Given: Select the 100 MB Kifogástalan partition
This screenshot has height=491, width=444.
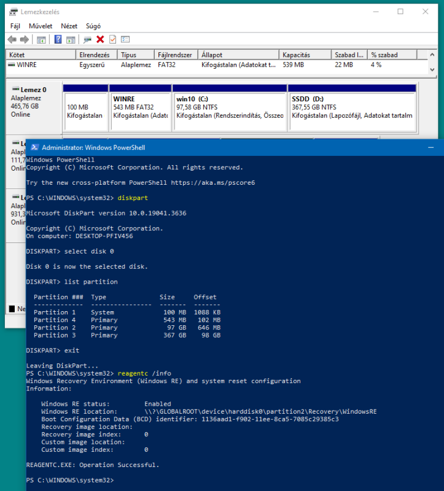Looking at the screenshot, I should 85,108.
